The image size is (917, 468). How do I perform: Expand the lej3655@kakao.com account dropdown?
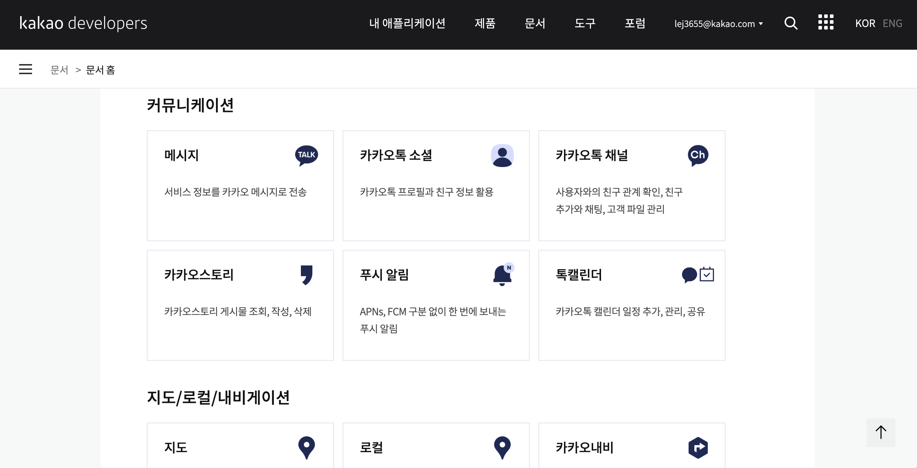718,24
